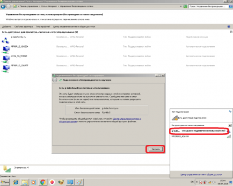Collapse the networks group header

[231, 32]
